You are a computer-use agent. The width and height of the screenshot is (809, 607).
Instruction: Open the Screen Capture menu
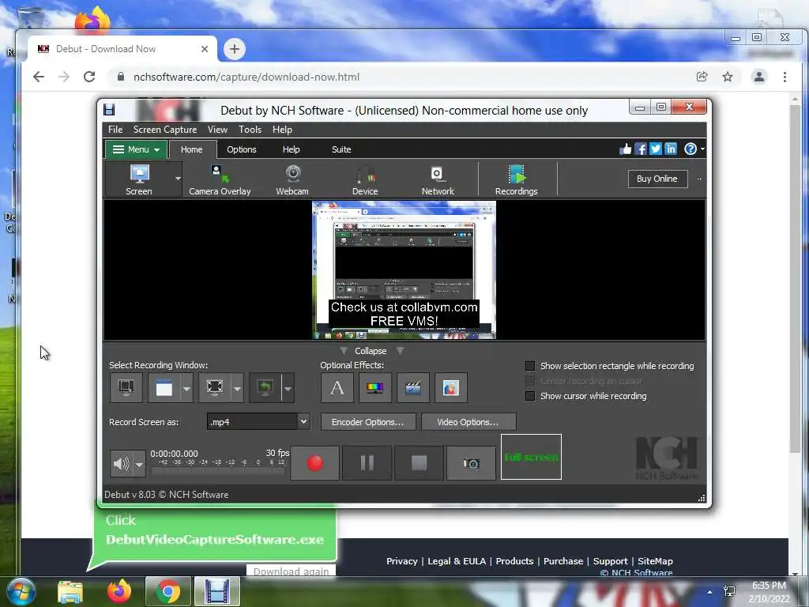165,130
